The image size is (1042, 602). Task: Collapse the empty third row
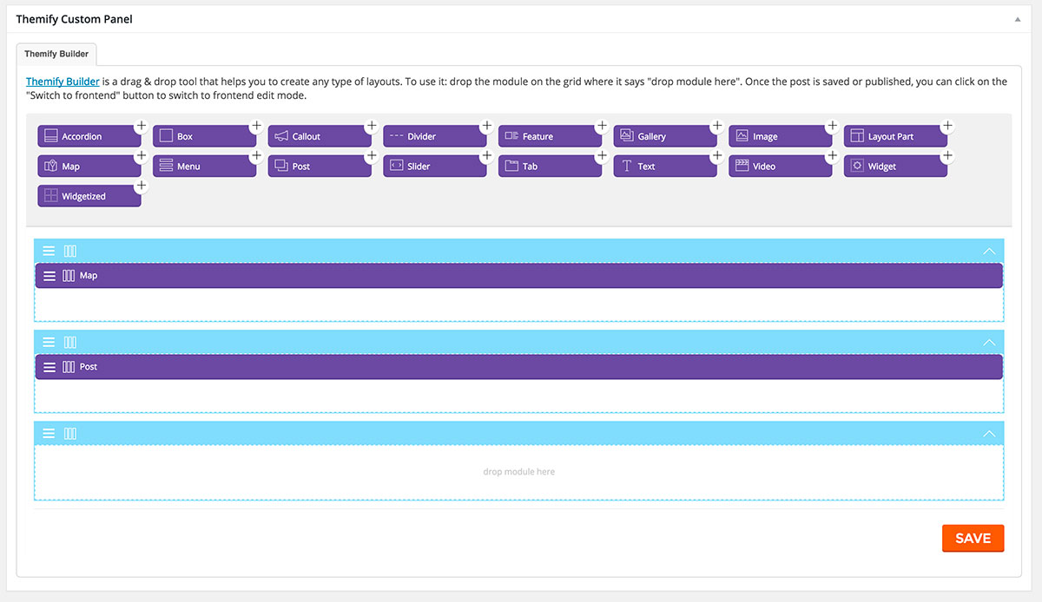[988, 433]
